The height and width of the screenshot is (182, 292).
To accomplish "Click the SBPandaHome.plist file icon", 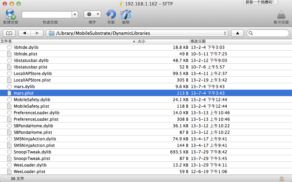I will pos(9,132).
